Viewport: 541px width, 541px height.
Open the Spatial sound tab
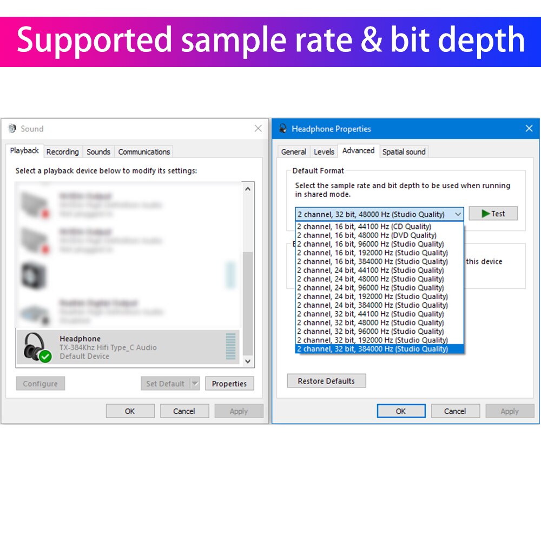404,152
